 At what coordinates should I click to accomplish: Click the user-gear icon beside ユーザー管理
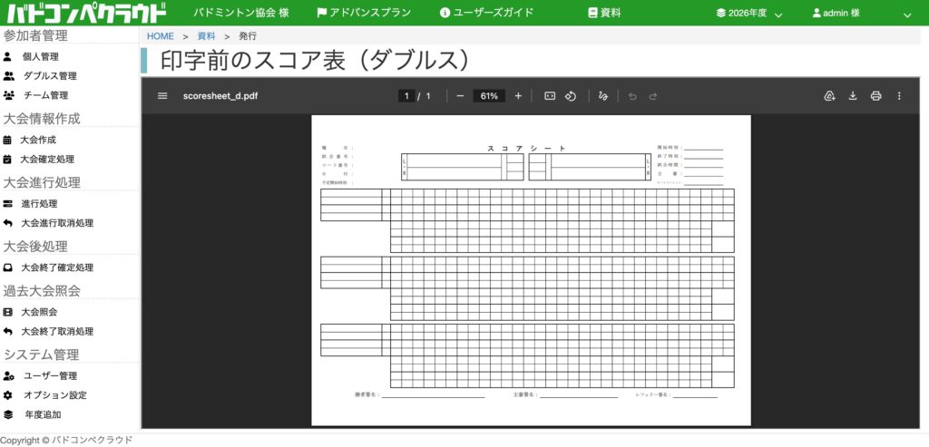9,376
